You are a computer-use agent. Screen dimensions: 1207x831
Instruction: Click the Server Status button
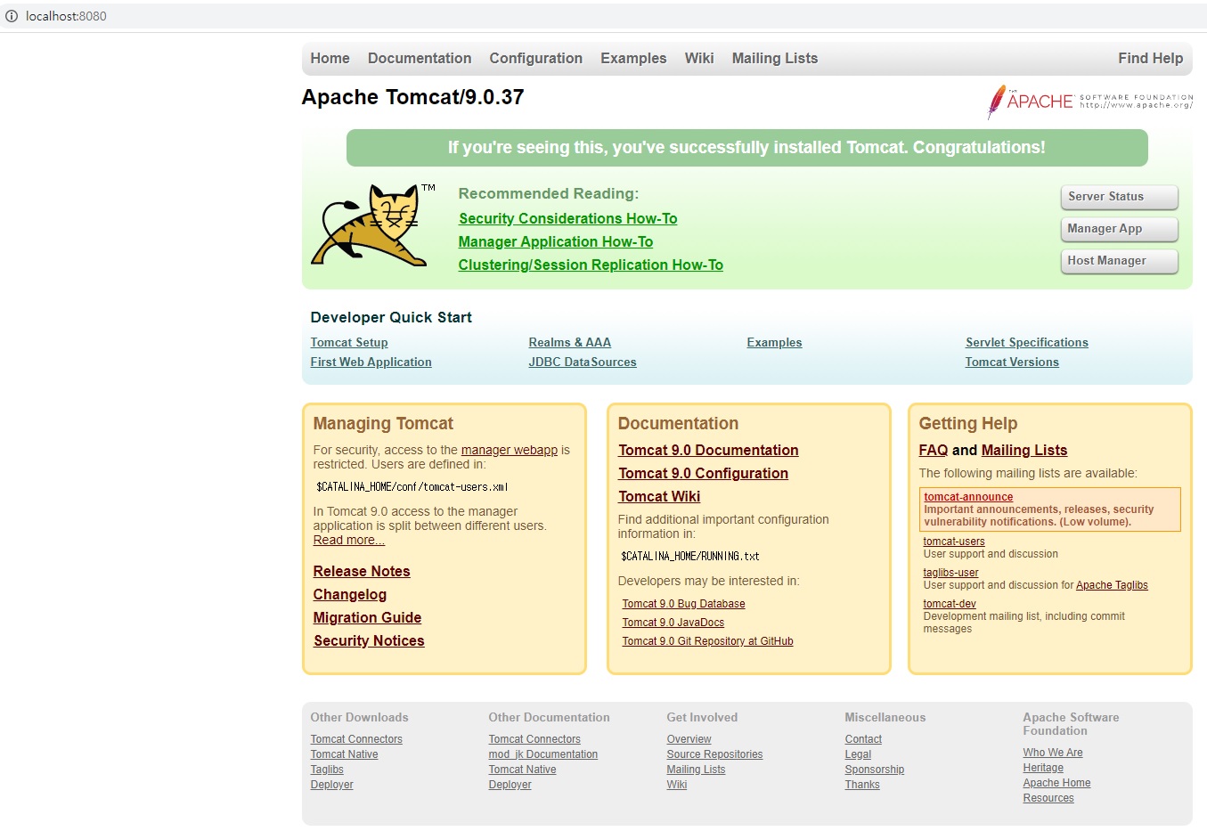[x=1119, y=197]
